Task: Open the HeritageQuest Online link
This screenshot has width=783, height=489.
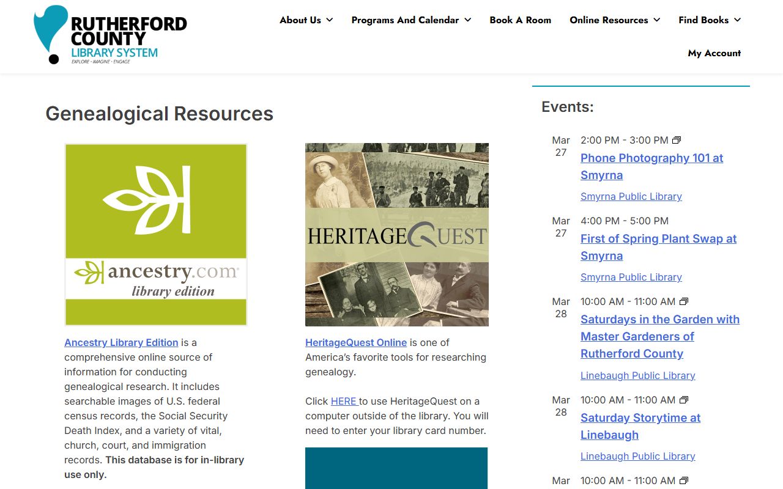Action: pyautogui.click(x=356, y=342)
